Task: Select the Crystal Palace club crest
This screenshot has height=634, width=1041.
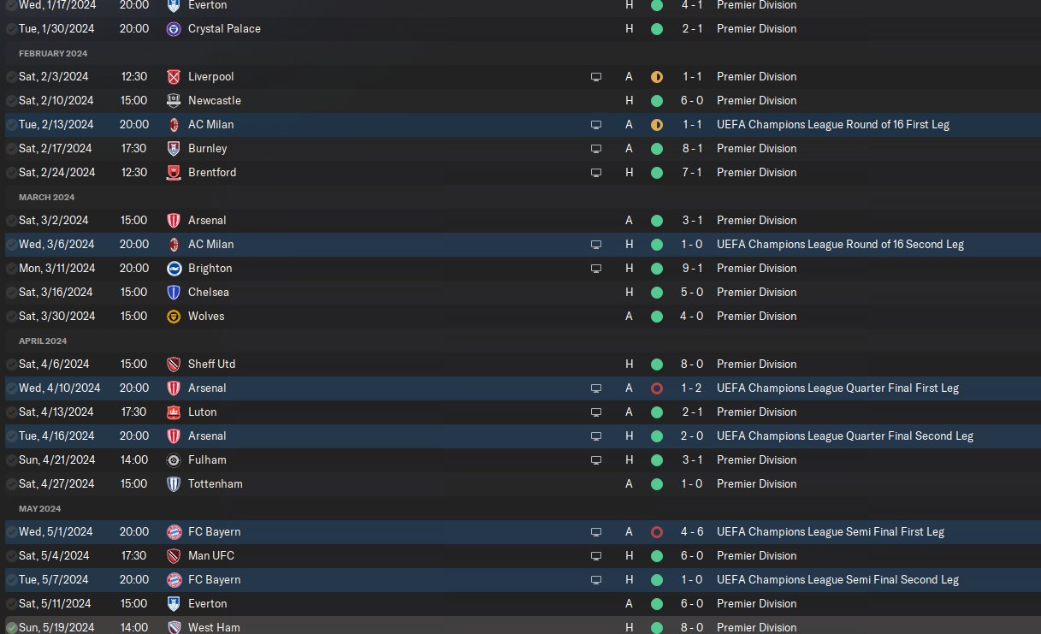Action: click(x=174, y=28)
